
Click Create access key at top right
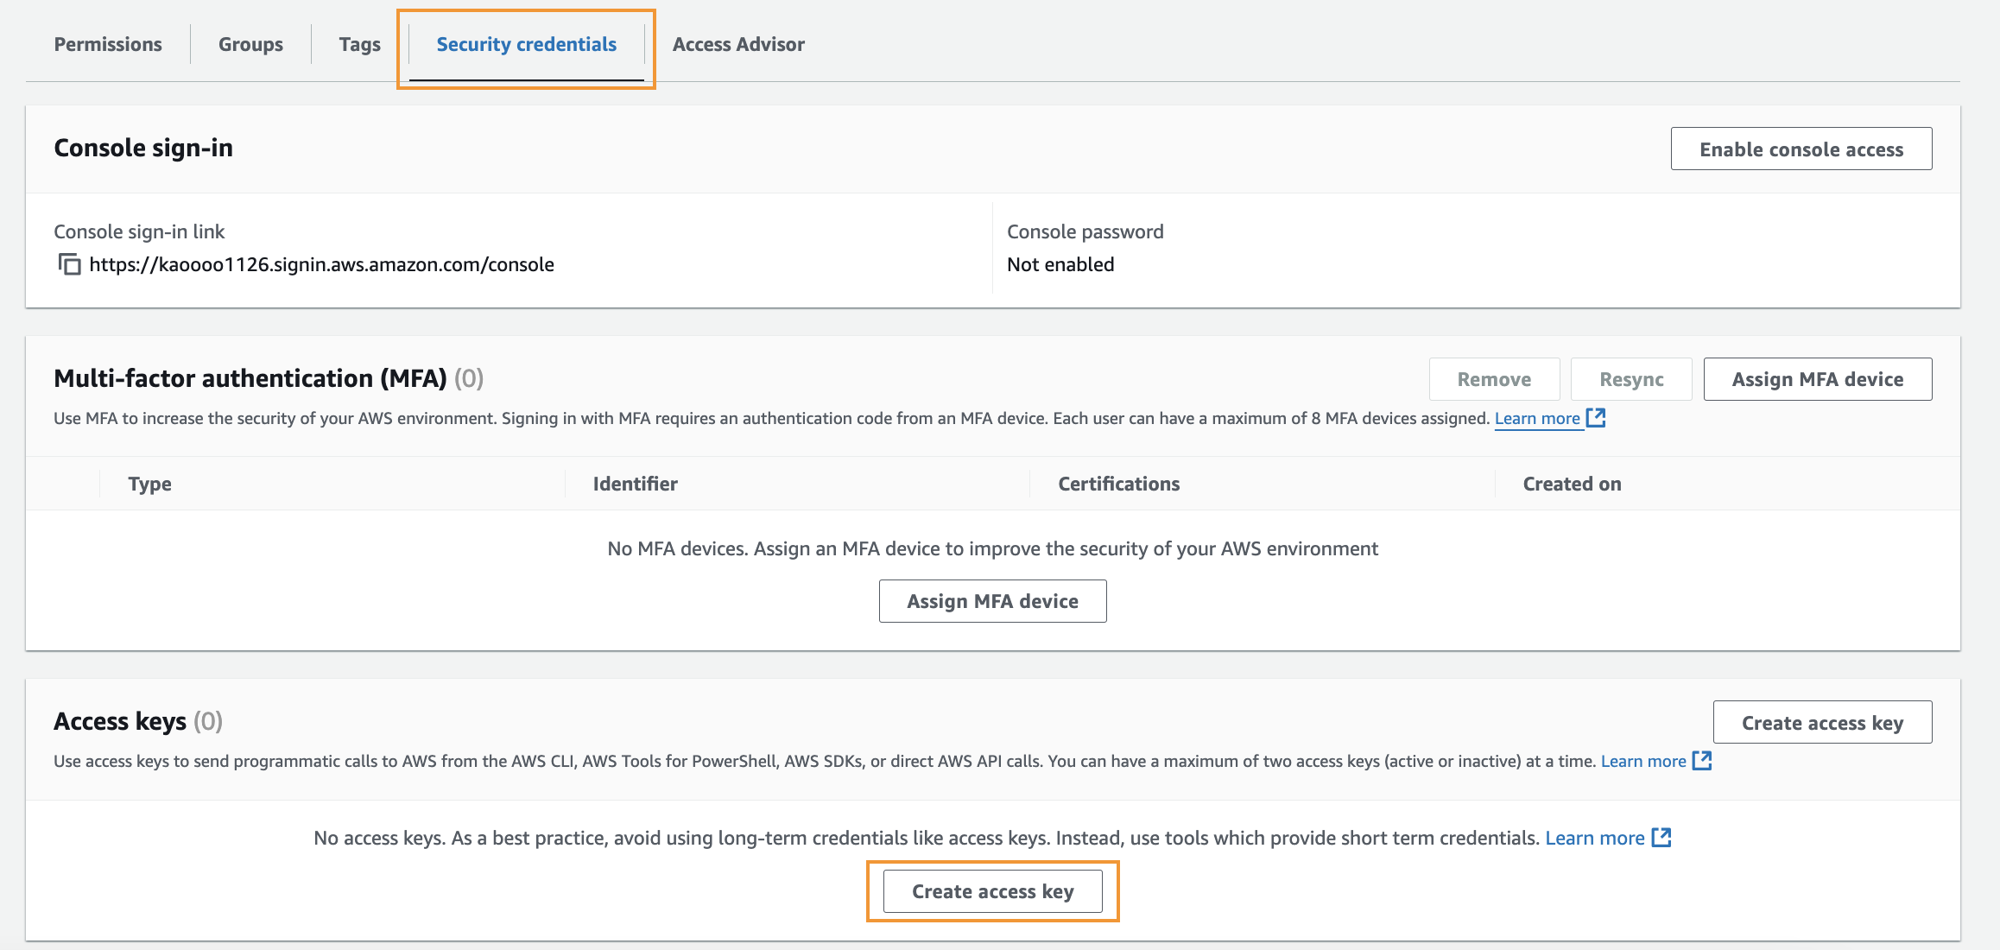1821,722
